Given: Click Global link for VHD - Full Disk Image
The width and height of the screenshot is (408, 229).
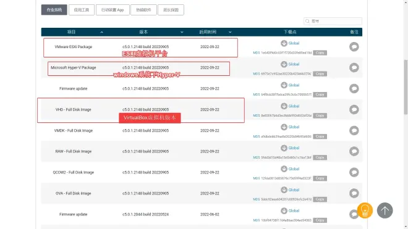Looking at the screenshot, I should [294, 106].
